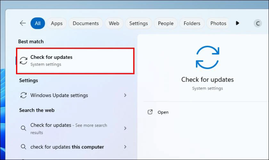Switch to the Settings filter
This screenshot has height=160, width=269.
[x=138, y=23]
